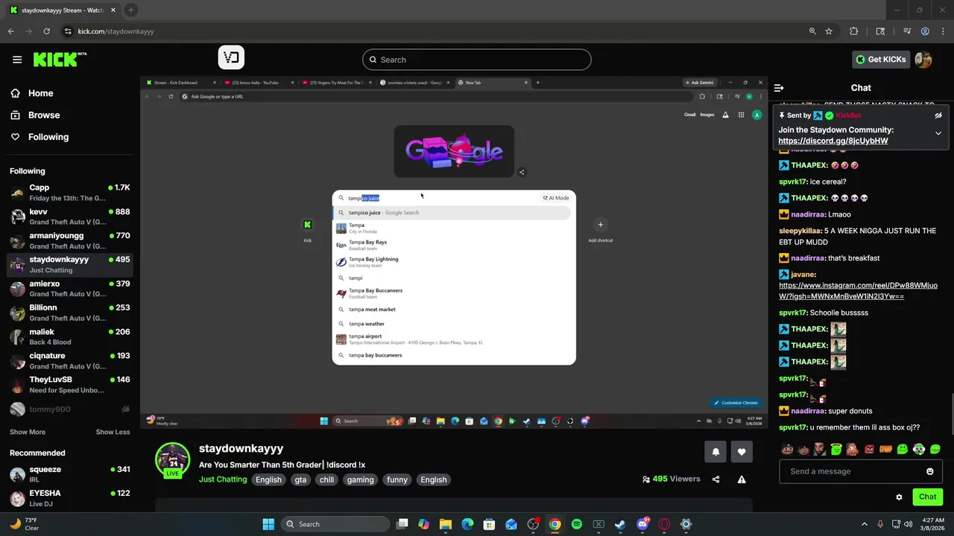Insert the angry red emote

[869, 449]
